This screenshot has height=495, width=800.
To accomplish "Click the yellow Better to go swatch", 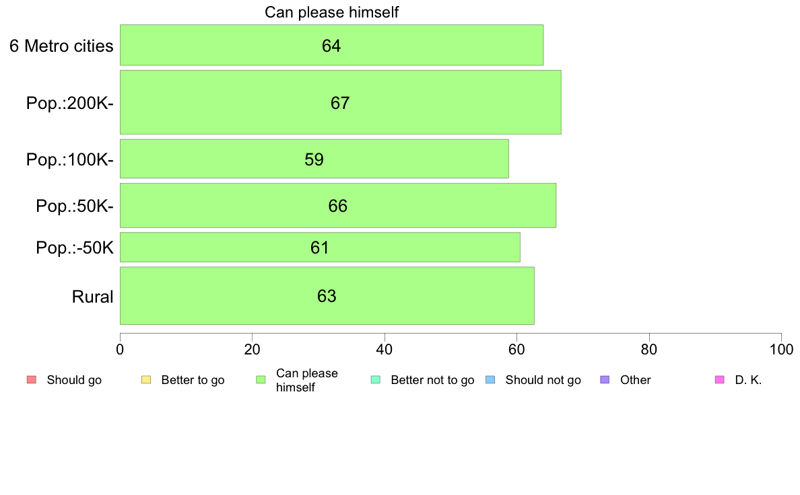I will [146, 380].
